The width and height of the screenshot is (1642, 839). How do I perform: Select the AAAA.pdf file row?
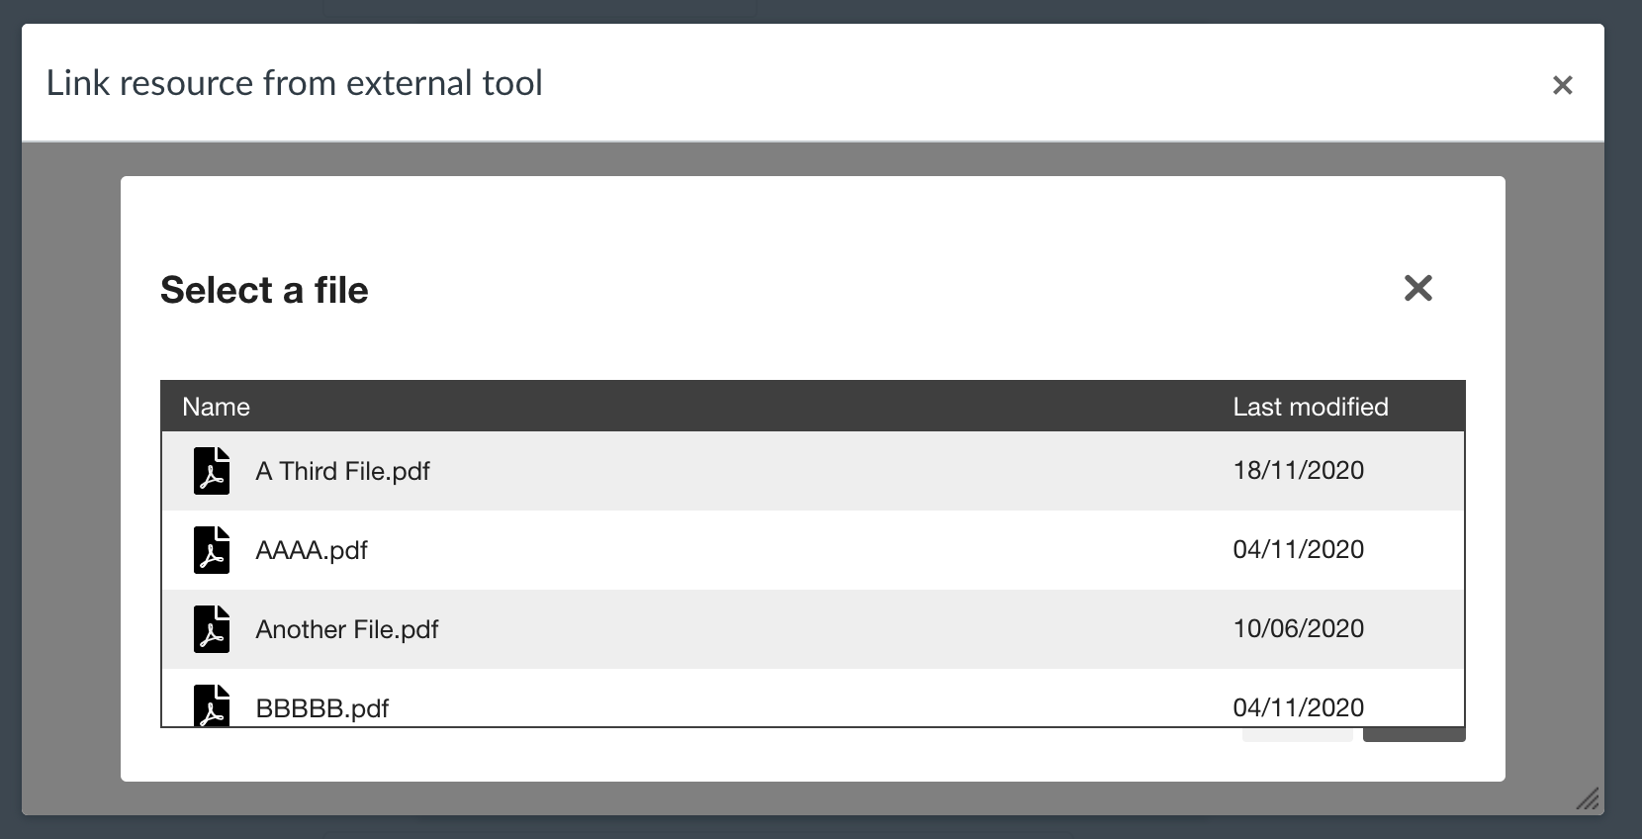click(692, 550)
